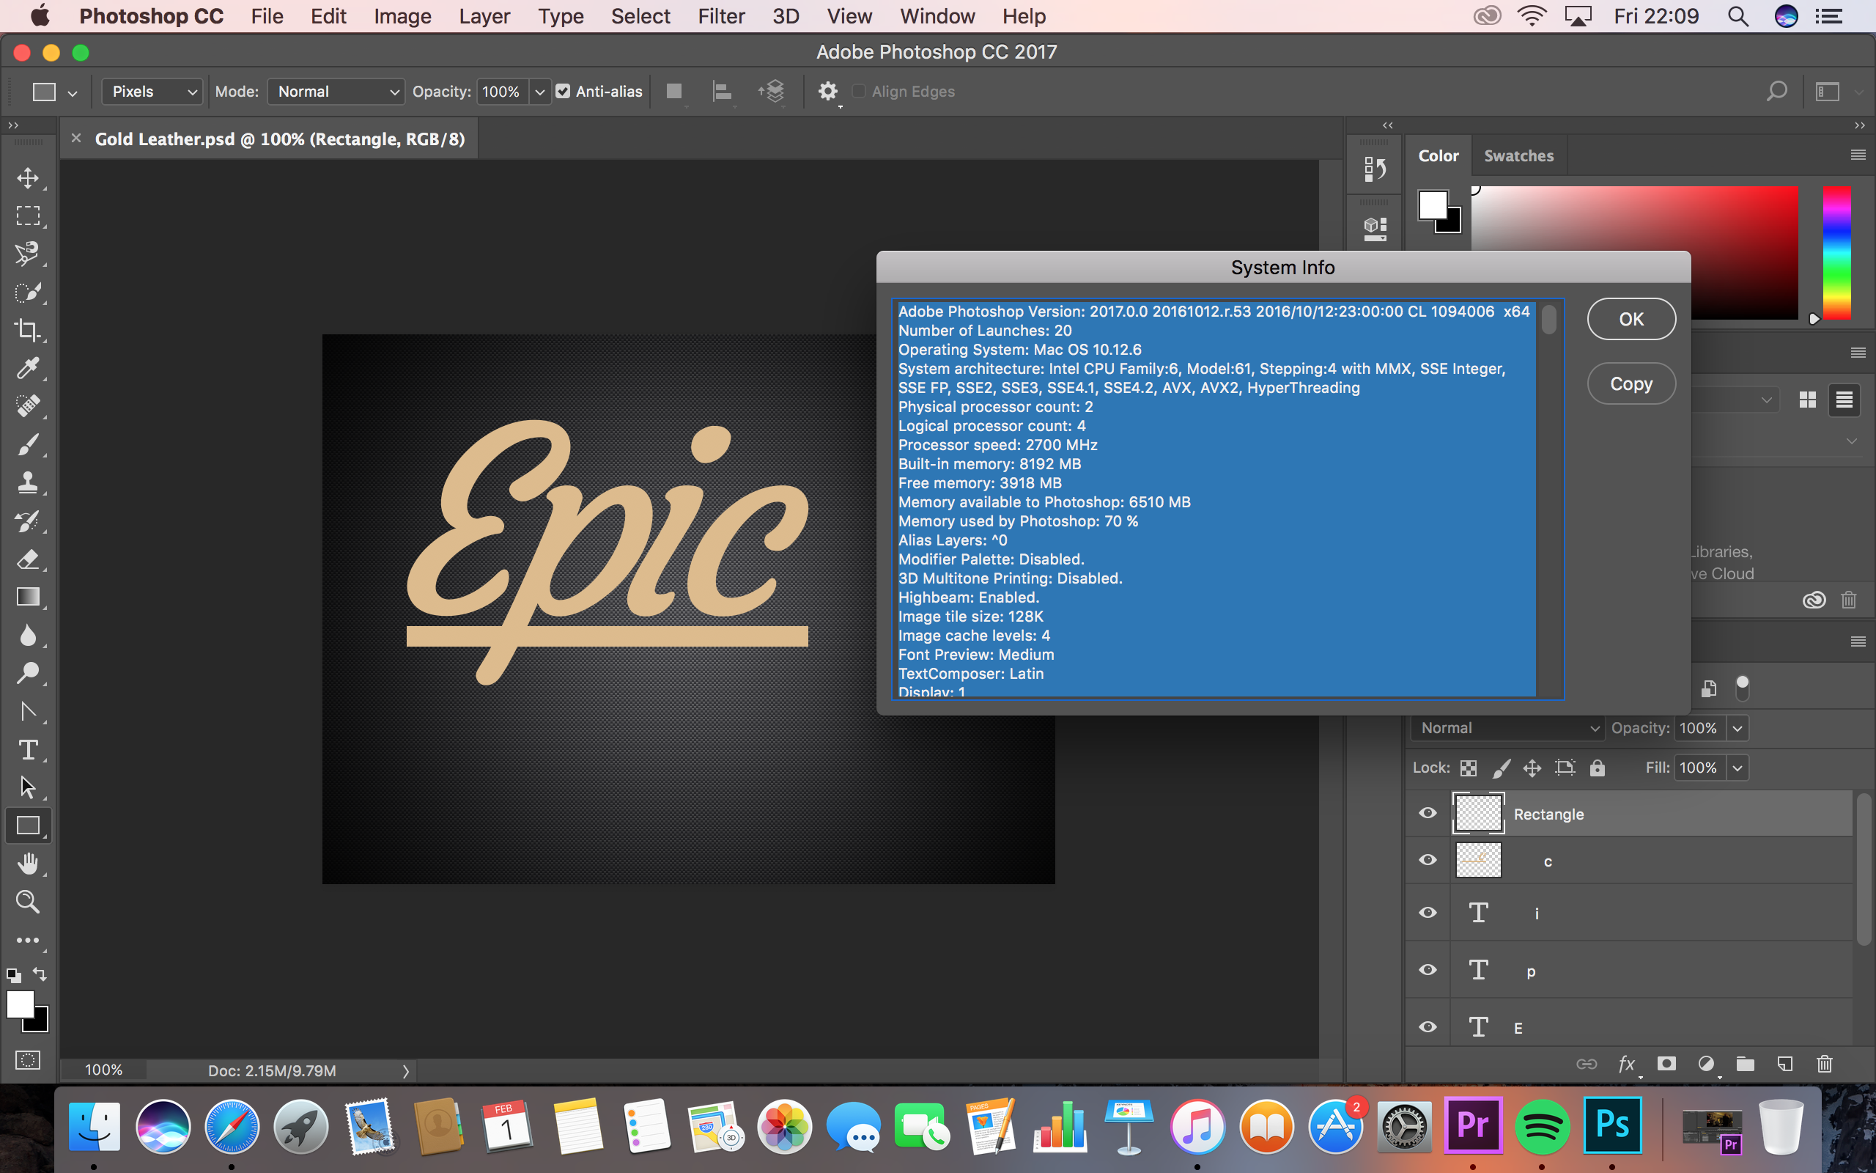
Task: Select the Path Selection tool
Action: click(28, 787)
